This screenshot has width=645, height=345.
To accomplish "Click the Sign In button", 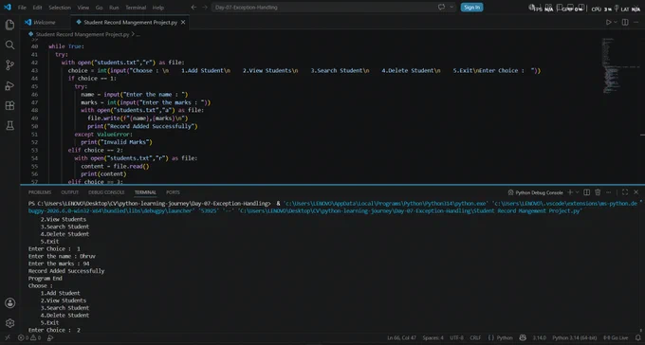I will 471,7.
